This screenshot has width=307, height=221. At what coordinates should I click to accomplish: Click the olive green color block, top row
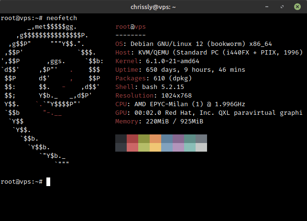coord(144,139)
